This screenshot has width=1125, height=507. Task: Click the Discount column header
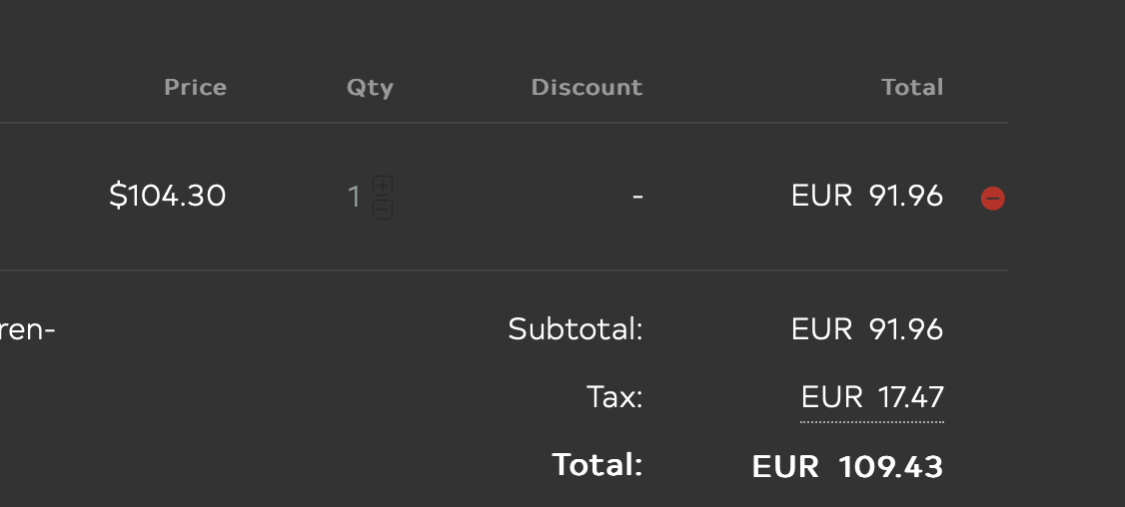coord(586,88)
